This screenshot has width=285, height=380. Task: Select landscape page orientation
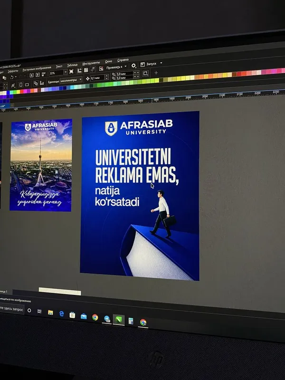(27, 85)
